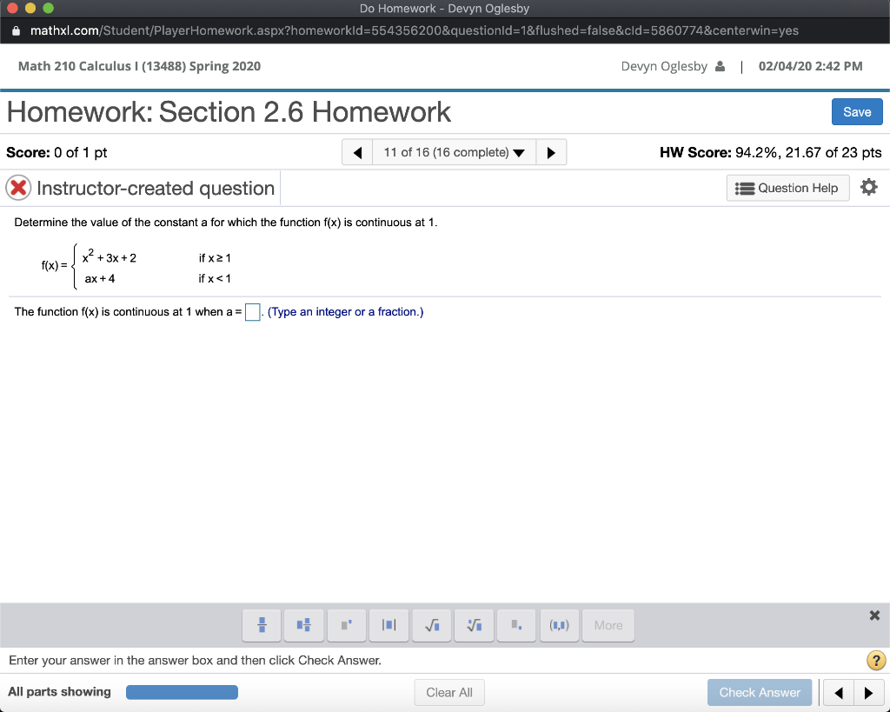This screenshot has width=890, height=712.
Task: Insert a mixed number template
Action: tap(303, 625)
